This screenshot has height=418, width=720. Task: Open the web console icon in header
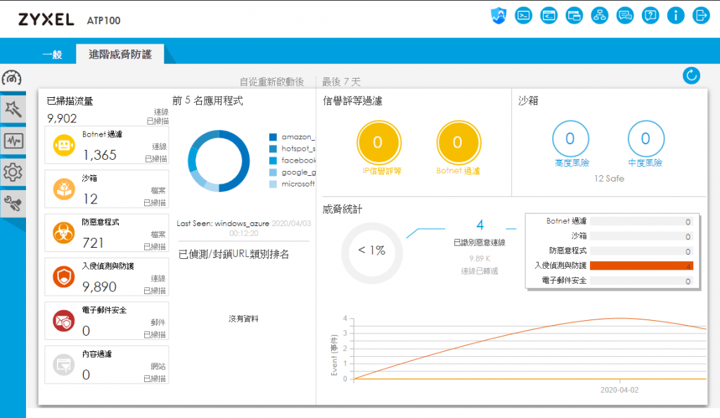tap(548, 15)
